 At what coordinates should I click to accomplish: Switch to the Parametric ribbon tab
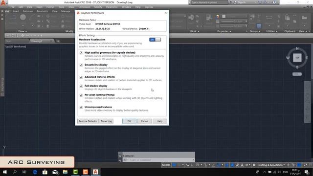tap(43, 11)
